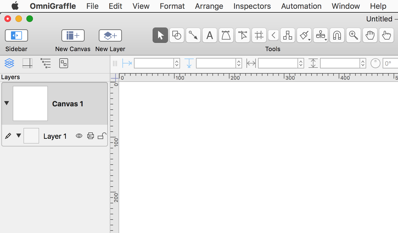Choose the Pen tool
Image resolution: width=398 pixels, height=233 pixels.
point(226,35)
